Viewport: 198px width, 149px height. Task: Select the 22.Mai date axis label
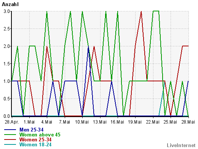153,122
